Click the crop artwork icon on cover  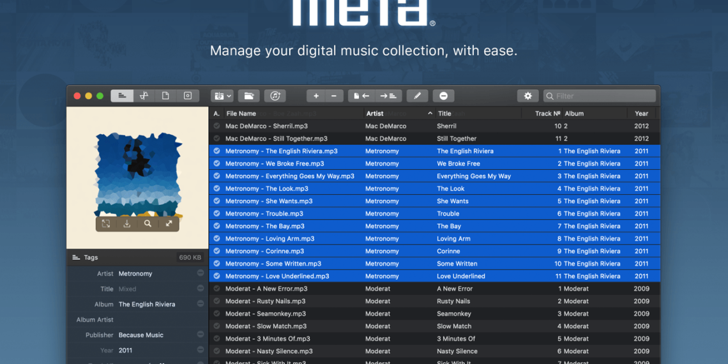tap(106, 224)
